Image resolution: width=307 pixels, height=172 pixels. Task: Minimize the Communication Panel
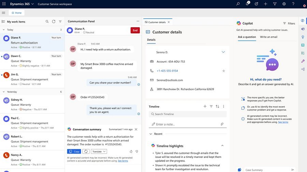(138, 21)
